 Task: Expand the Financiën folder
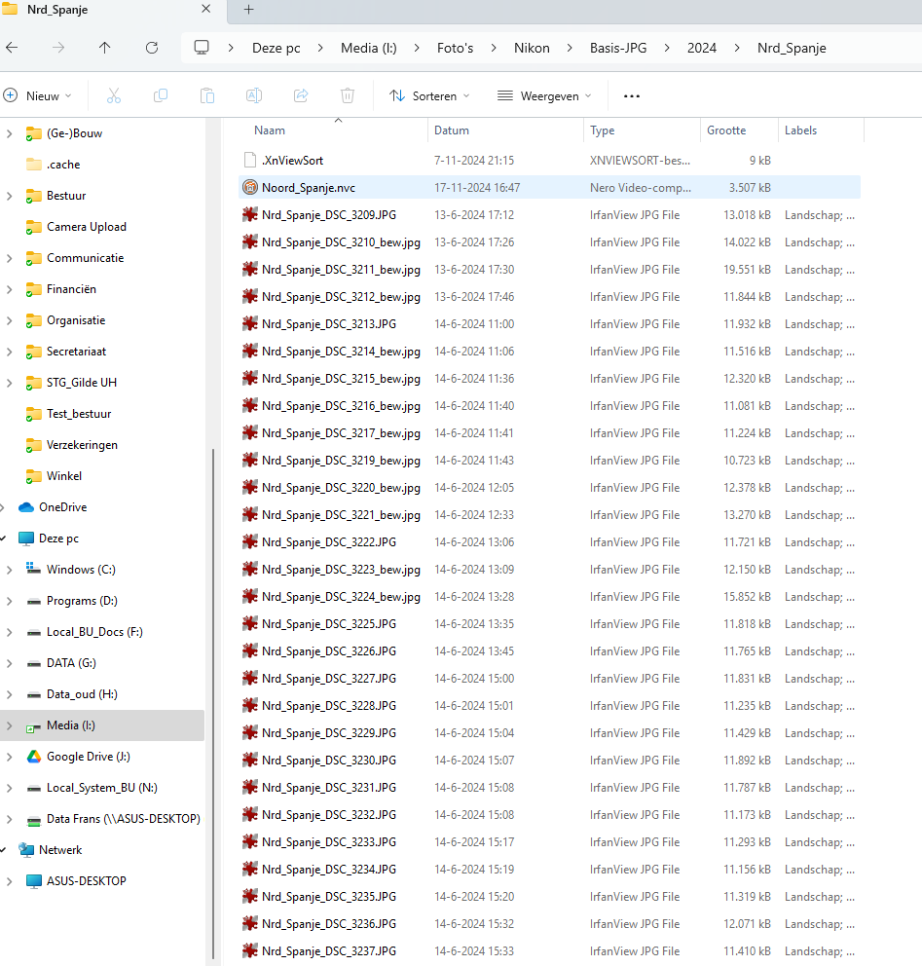pos(9,289)
